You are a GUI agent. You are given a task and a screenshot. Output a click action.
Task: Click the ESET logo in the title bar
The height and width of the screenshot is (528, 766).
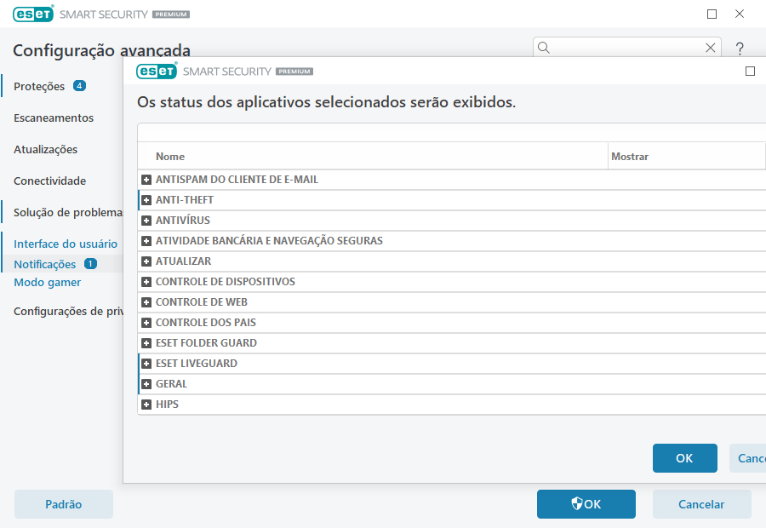click(32, 14)
